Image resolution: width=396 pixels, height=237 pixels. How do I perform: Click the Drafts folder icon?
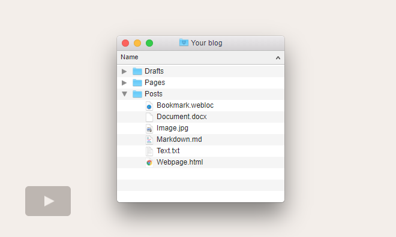coord(137,71)
